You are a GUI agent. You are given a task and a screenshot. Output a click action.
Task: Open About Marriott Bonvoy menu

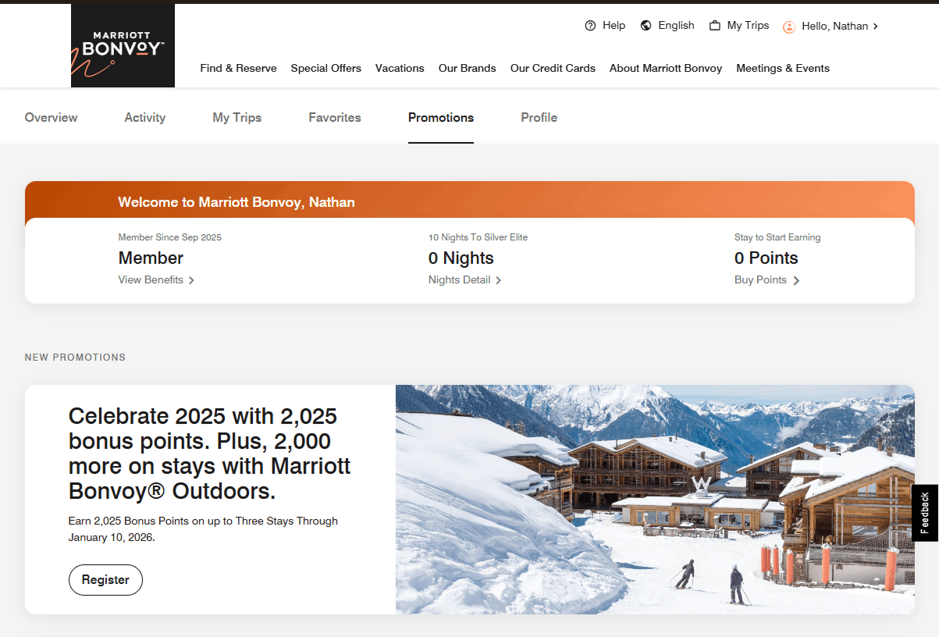pyautogui.click(x=666, y=68)
